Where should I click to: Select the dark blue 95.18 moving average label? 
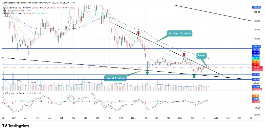(256, 52)
